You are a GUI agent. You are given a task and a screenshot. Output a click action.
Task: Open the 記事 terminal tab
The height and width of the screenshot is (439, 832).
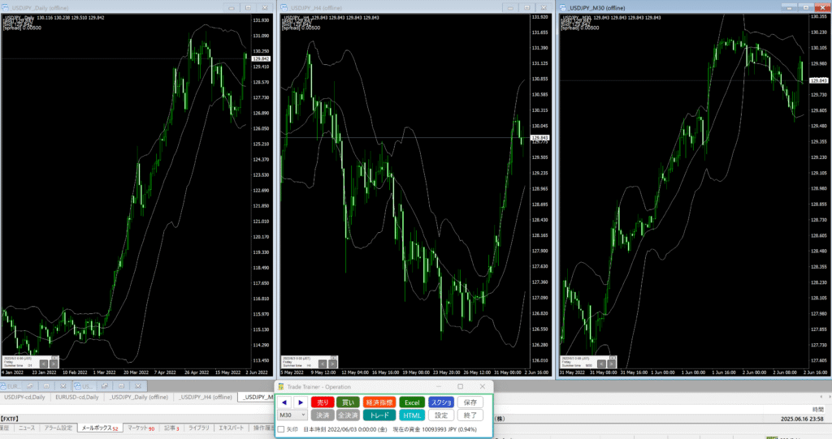tap(171, 428)
